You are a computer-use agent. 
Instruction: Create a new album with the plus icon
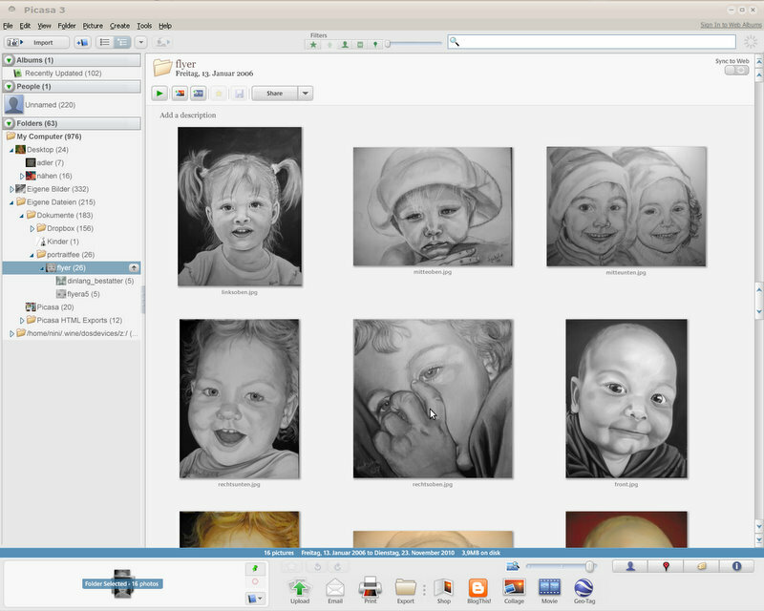[82, 42]
